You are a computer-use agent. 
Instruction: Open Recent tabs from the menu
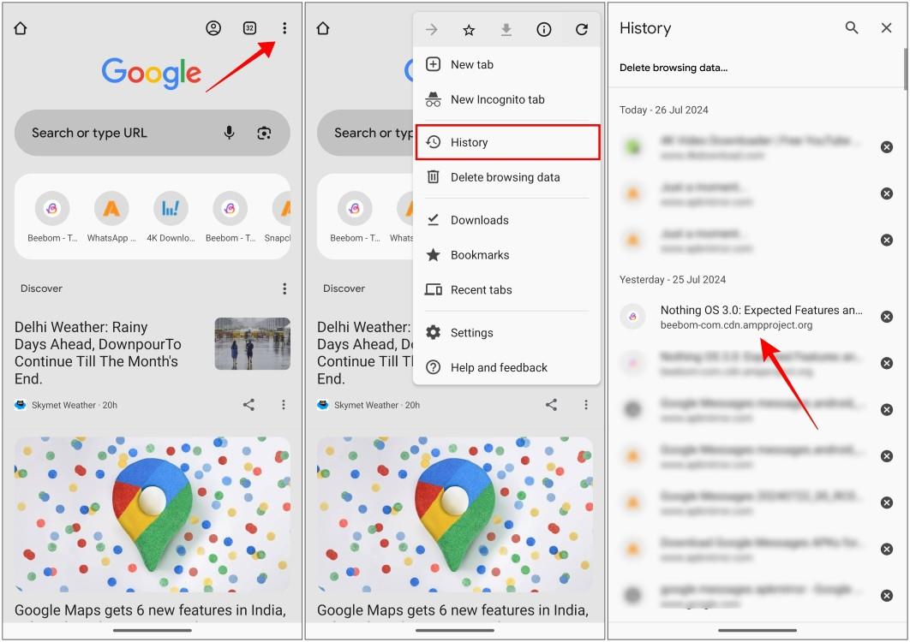(x=506, y=289)
